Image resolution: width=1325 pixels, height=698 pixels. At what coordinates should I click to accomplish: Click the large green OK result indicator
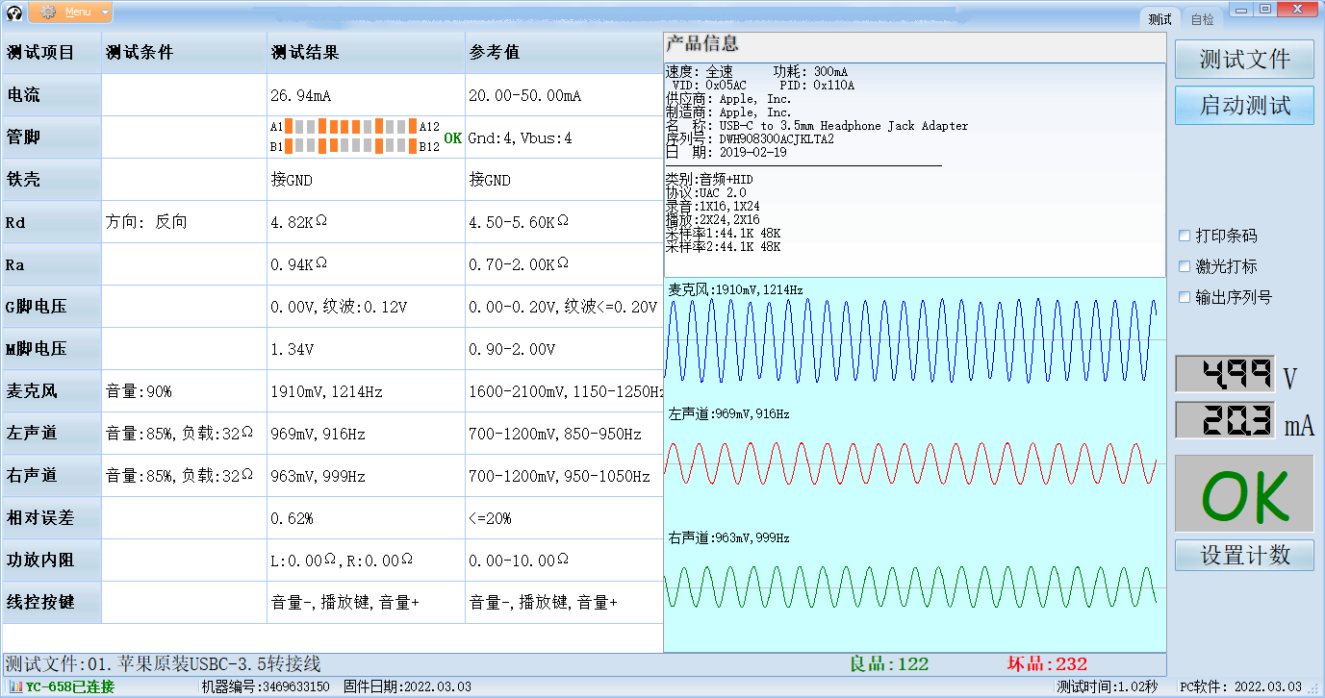(x=1244, y=494)
